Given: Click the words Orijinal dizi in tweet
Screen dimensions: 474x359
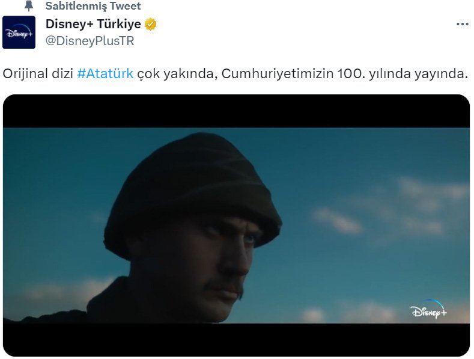Looking at the screenshot, I should [x=38, y=73].
